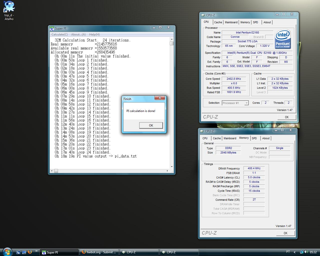This screenshot has height=256, width=320.
Task: Open the About...(A) menu in Super PI
Action: [78, 34]
